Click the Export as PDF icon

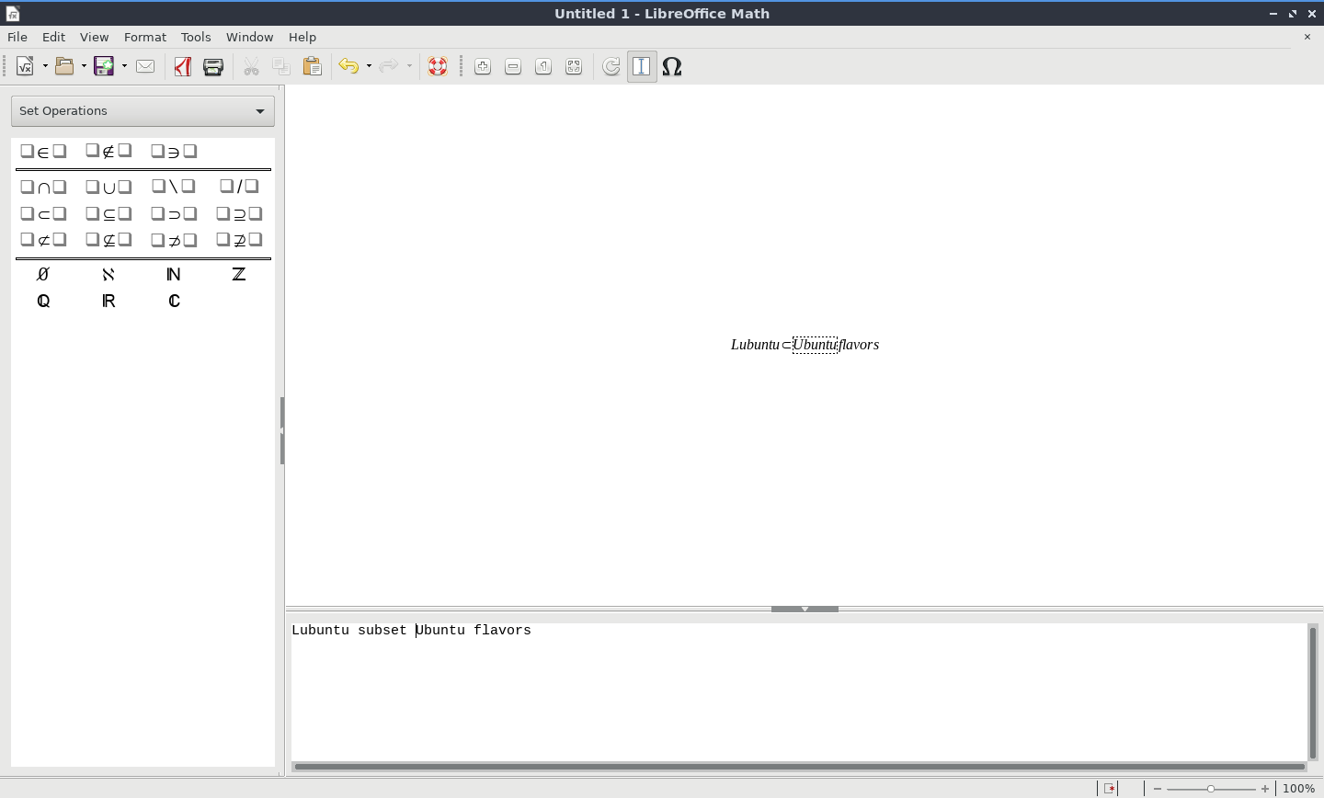tap(182, 66)
